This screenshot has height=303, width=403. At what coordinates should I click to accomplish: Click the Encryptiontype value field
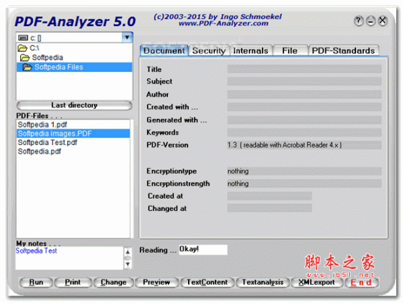point(304,171)
